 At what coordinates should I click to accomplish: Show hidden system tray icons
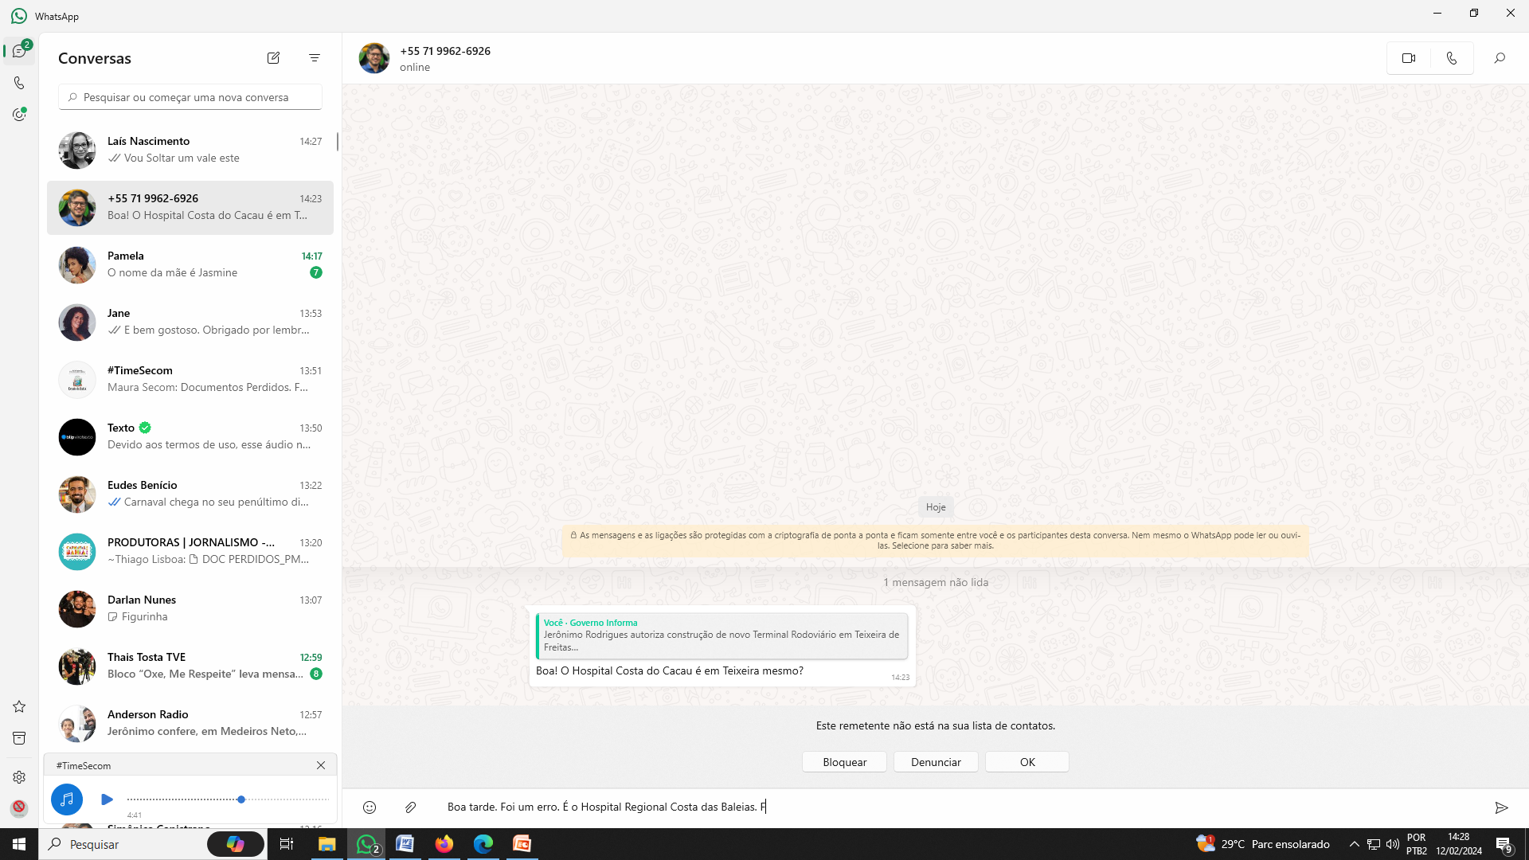(1354, 844)
